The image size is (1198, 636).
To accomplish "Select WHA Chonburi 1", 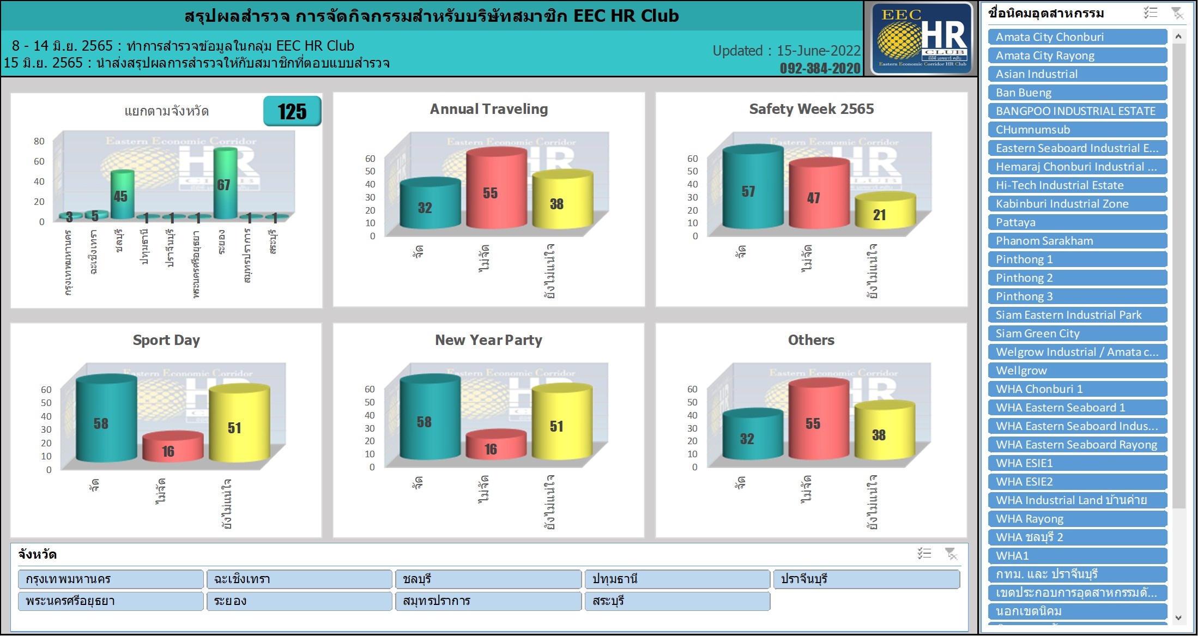I will 1078,389.
